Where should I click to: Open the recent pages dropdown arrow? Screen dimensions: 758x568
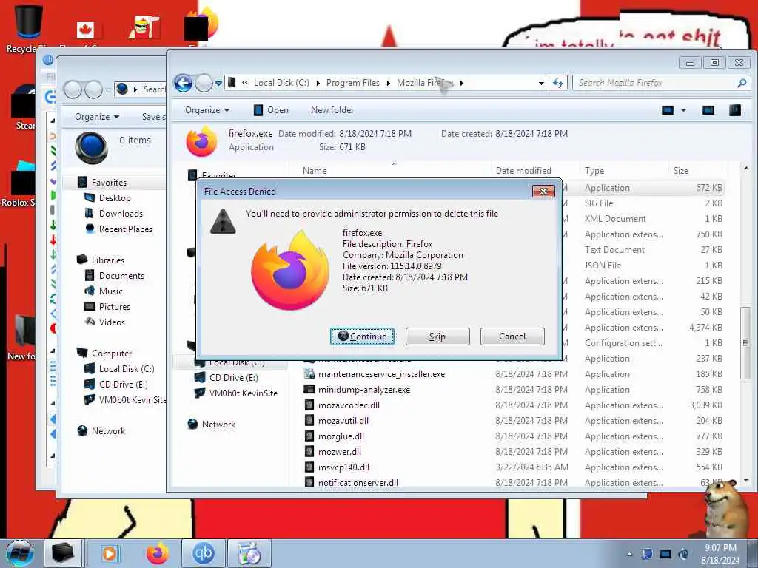pyautogui.click(x=218, y=83)
